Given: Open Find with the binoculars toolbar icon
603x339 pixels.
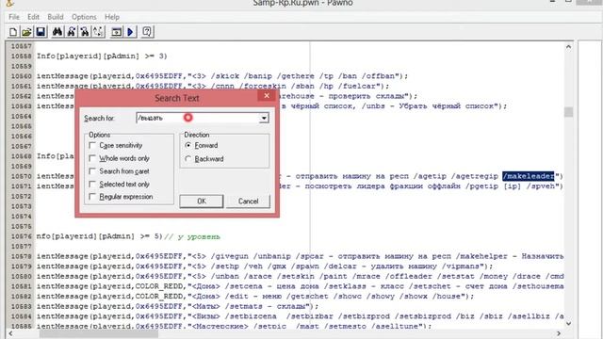Looking at the screenshot, I should click(57, 32).
